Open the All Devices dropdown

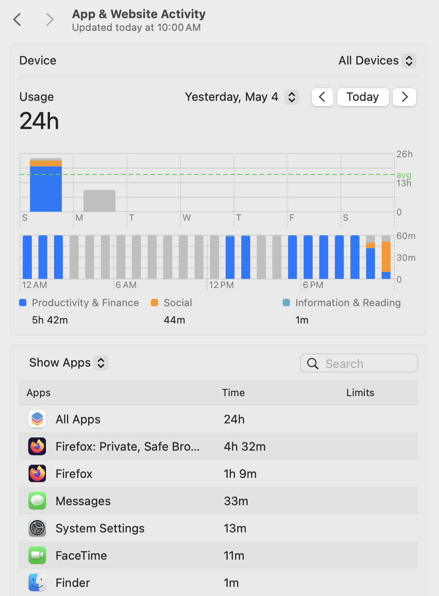[377, 60]
